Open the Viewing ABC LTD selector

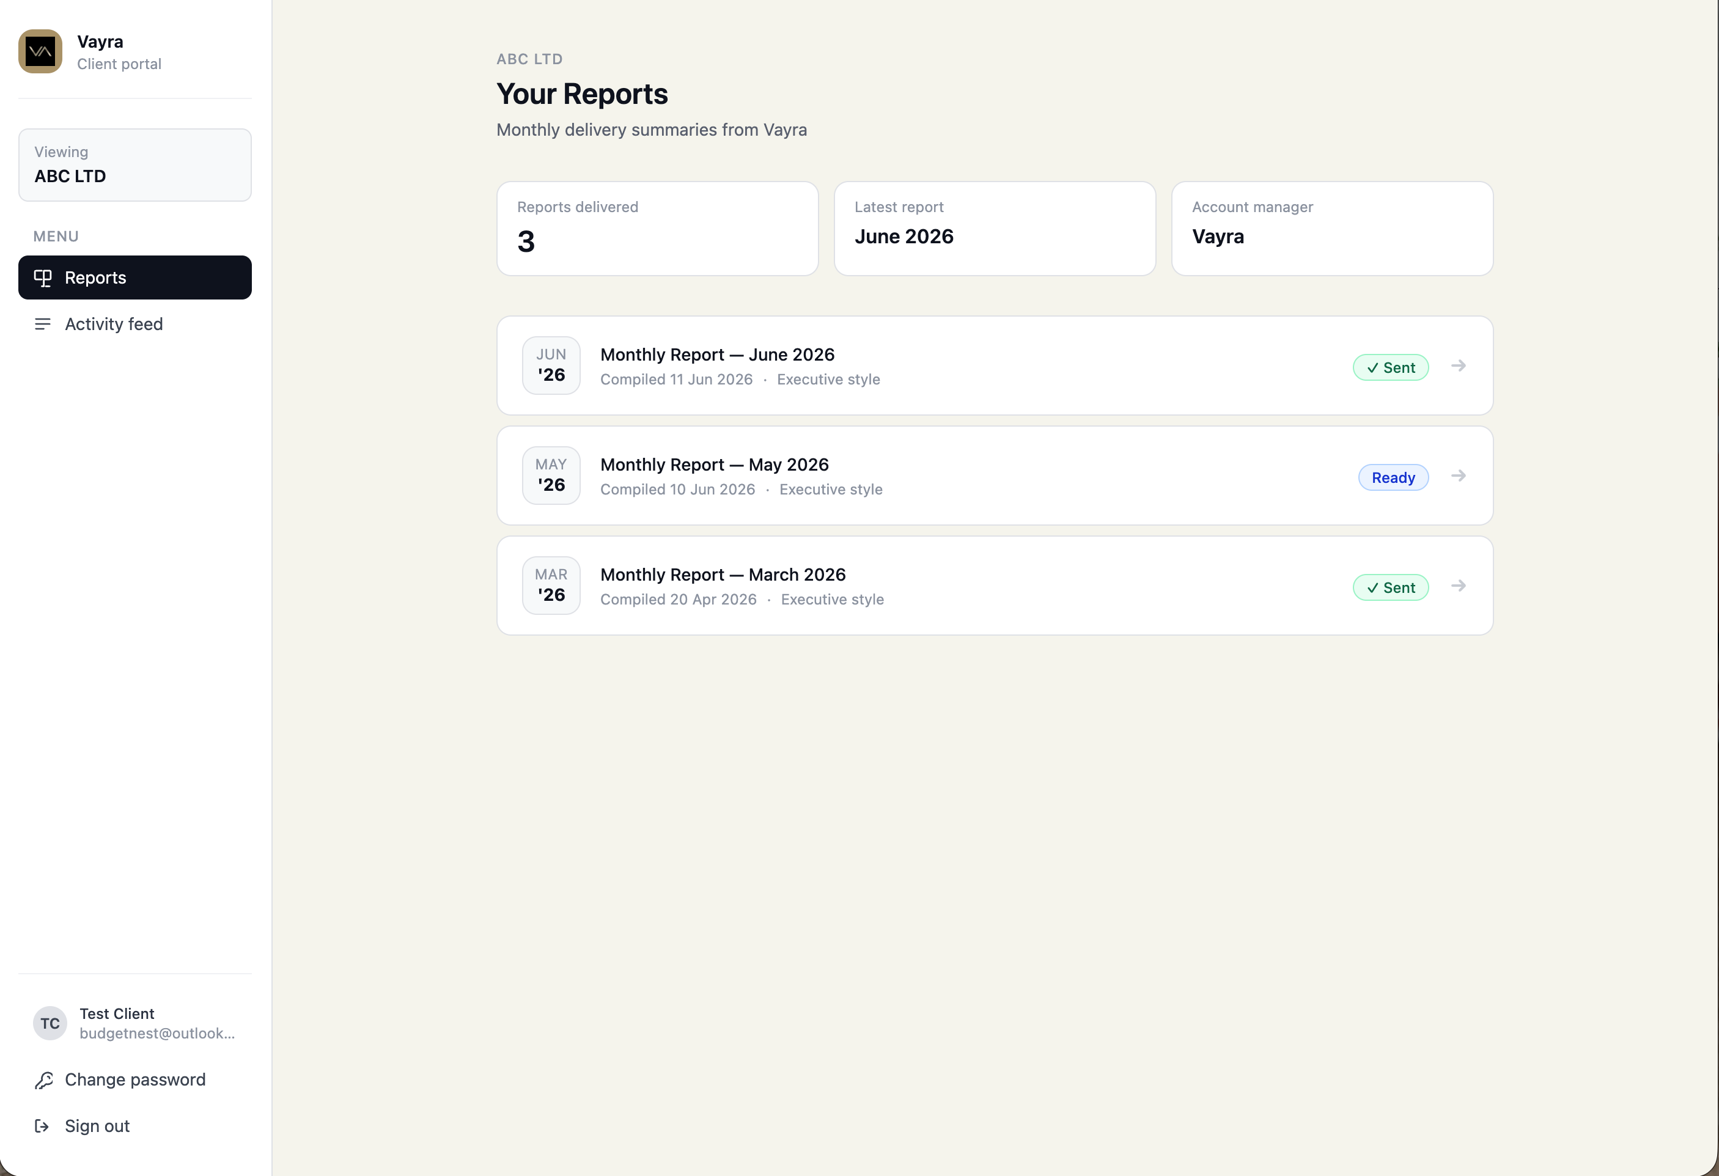click(134, 165)
